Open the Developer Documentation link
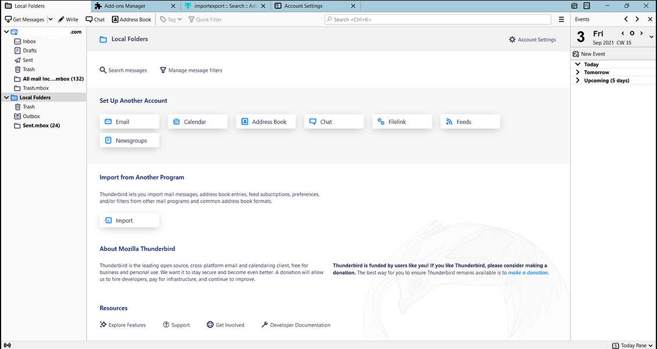 (296, 325)
